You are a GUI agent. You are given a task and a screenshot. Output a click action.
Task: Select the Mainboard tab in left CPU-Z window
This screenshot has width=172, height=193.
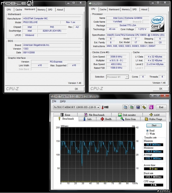pyautogui.click(x=30, y=9)
